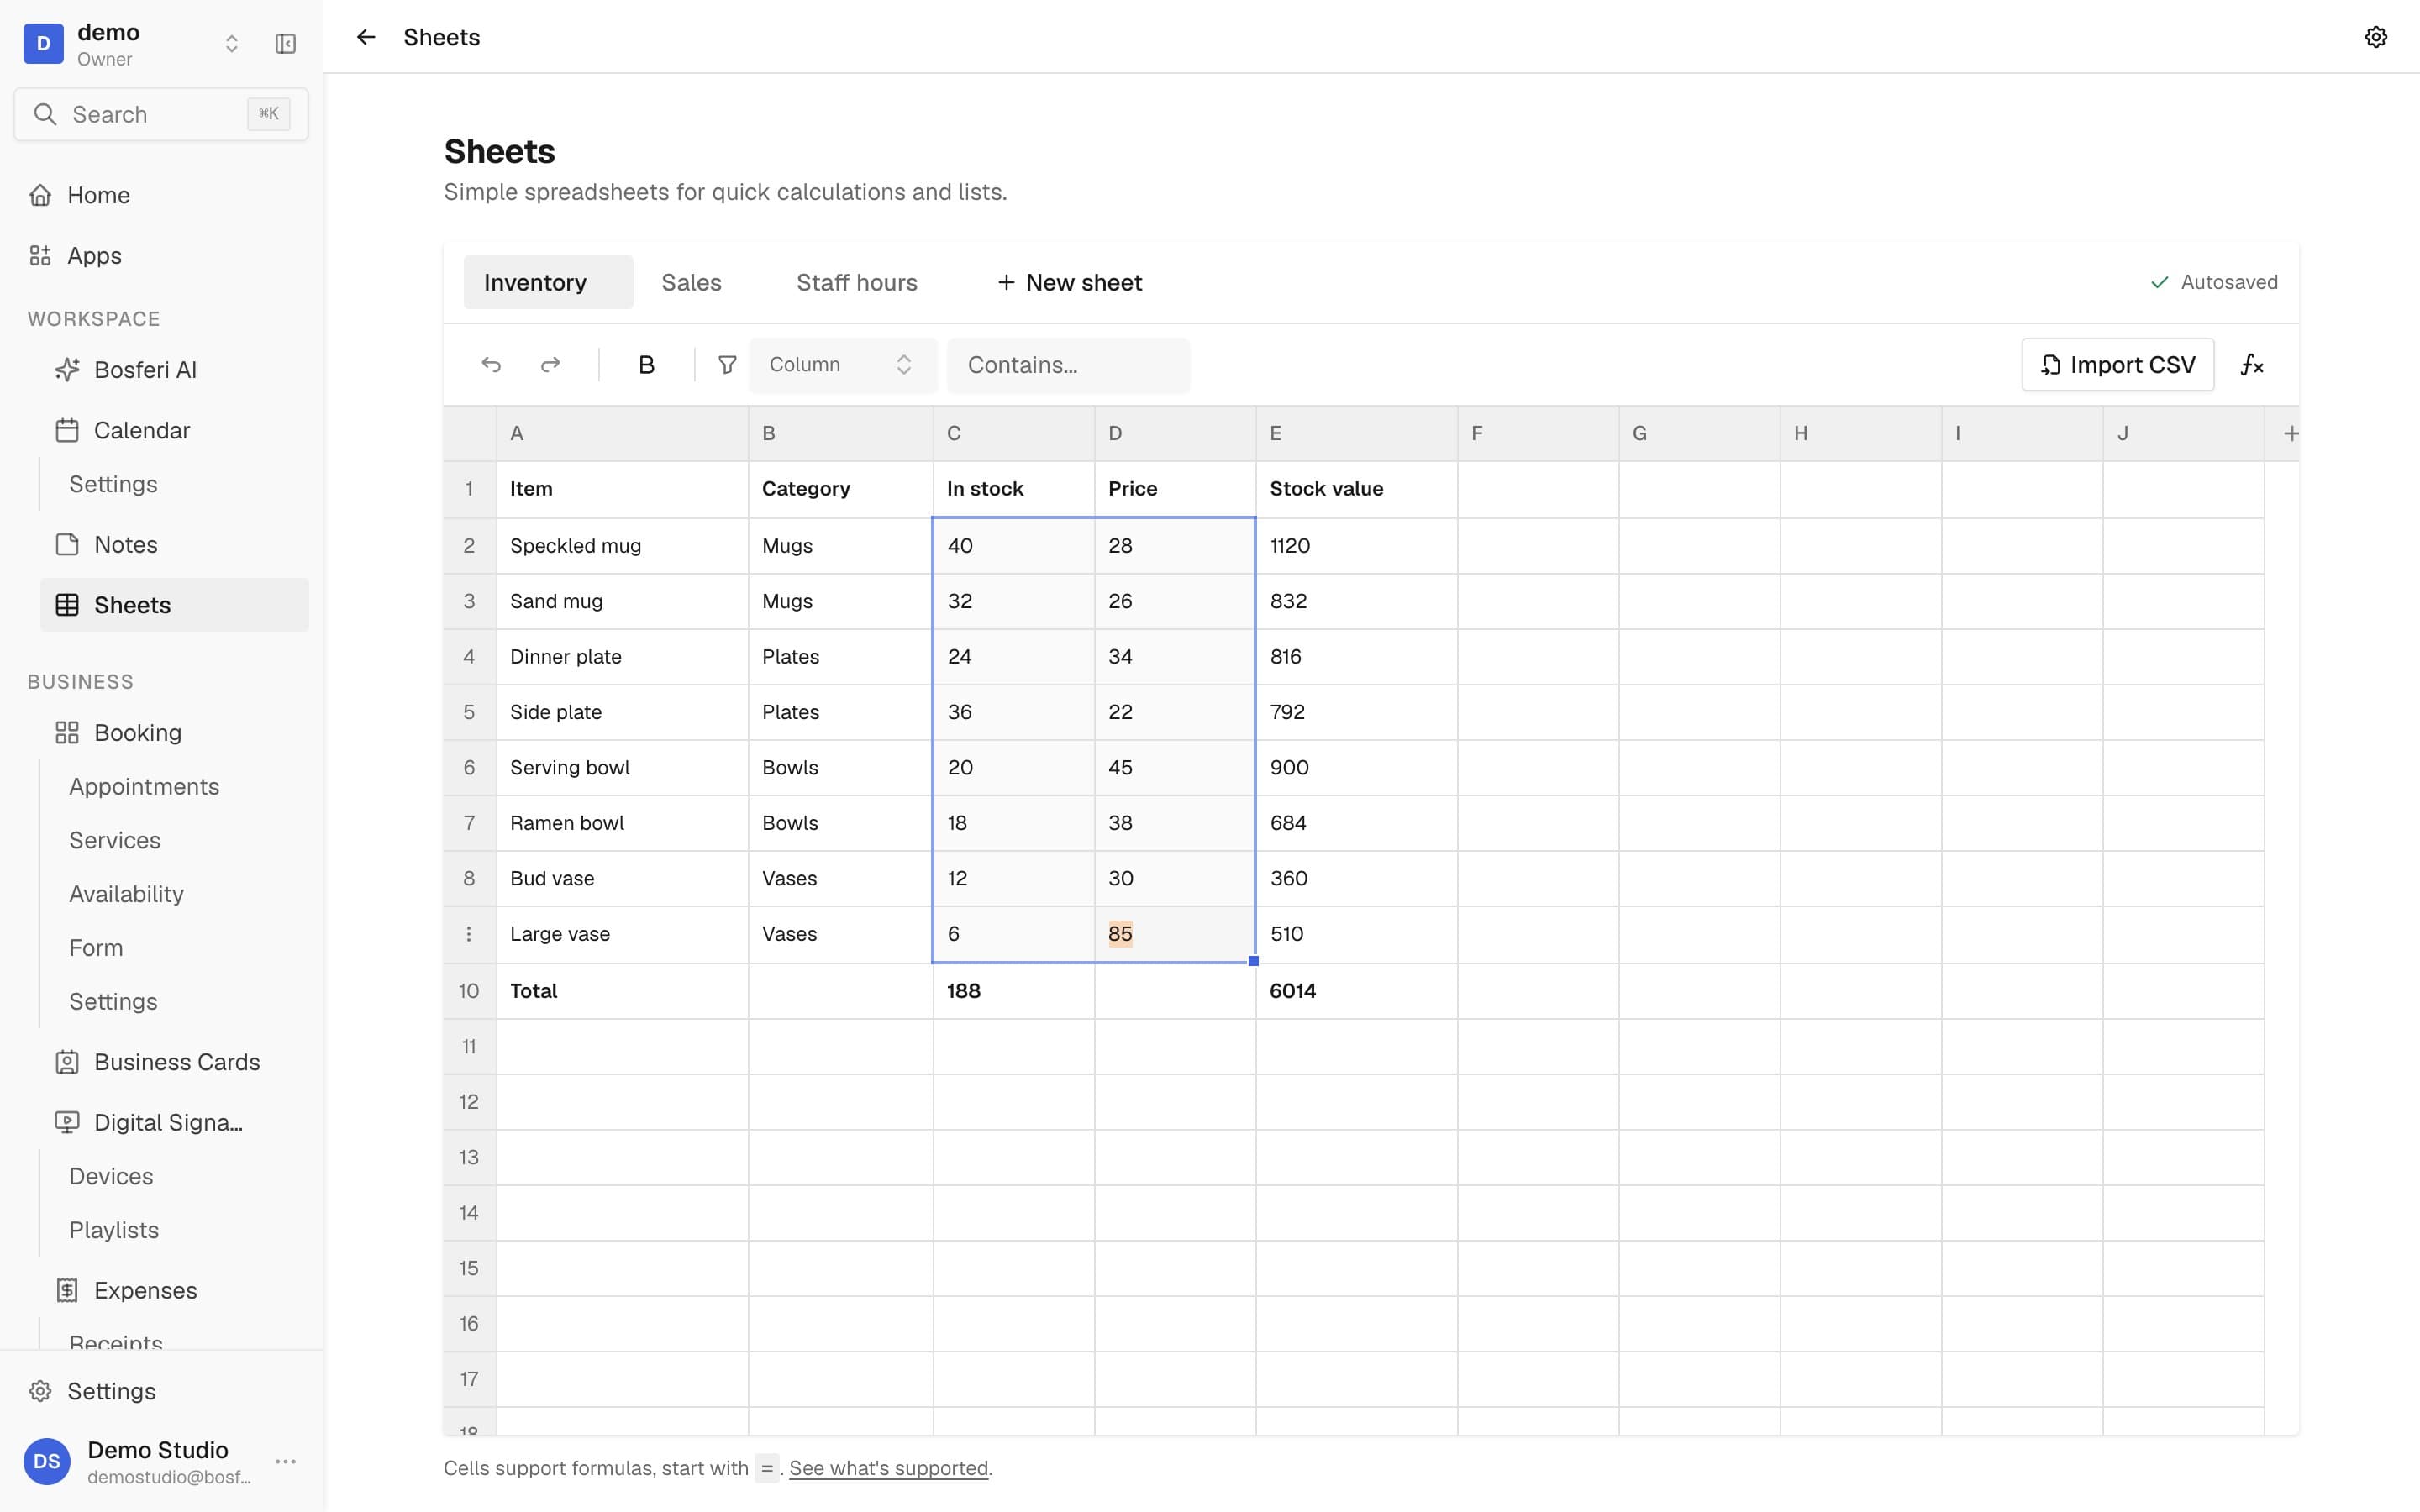This screenshot has width=2420, height=1512.
Task: Go back with the left arrow icon
Action: (366, 37)
